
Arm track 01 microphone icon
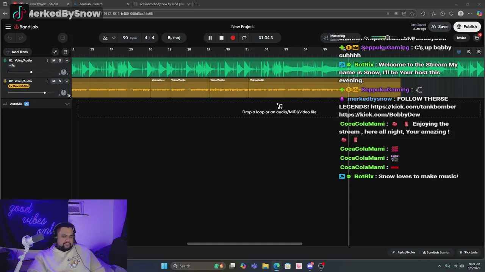coord(5,60)
